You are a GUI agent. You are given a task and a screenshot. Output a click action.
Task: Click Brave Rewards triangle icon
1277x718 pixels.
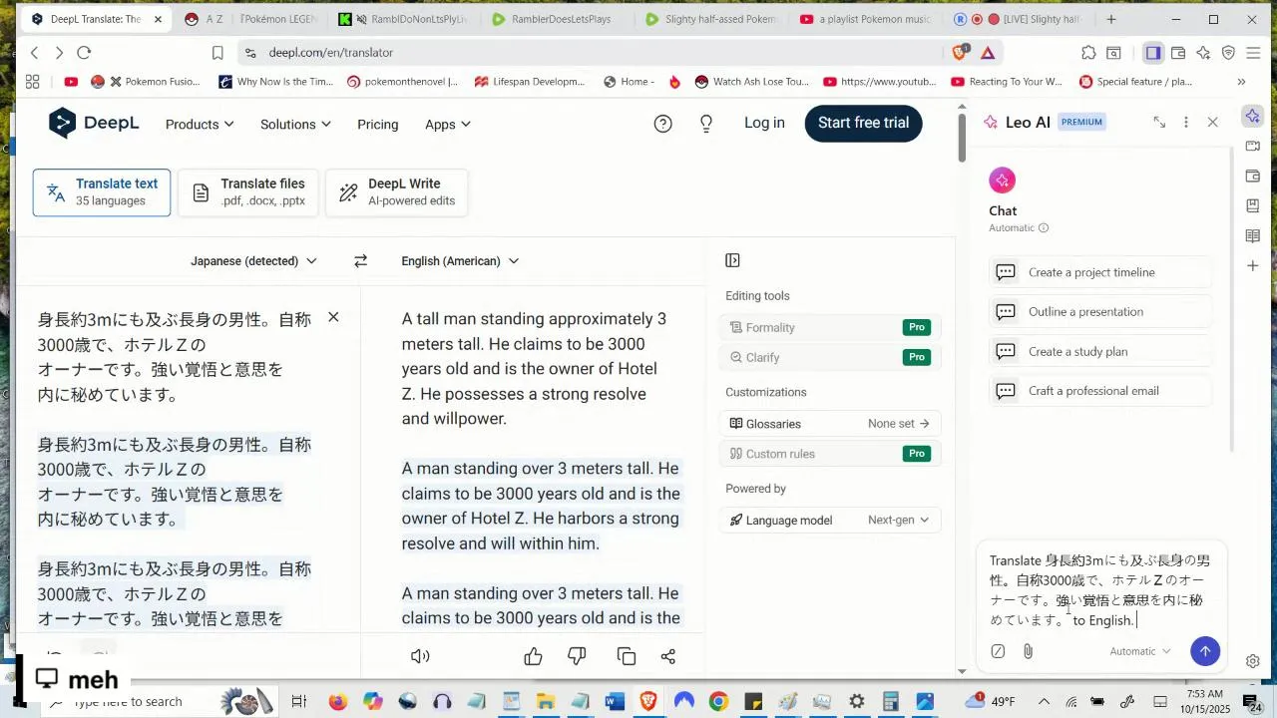click(988, 52)
